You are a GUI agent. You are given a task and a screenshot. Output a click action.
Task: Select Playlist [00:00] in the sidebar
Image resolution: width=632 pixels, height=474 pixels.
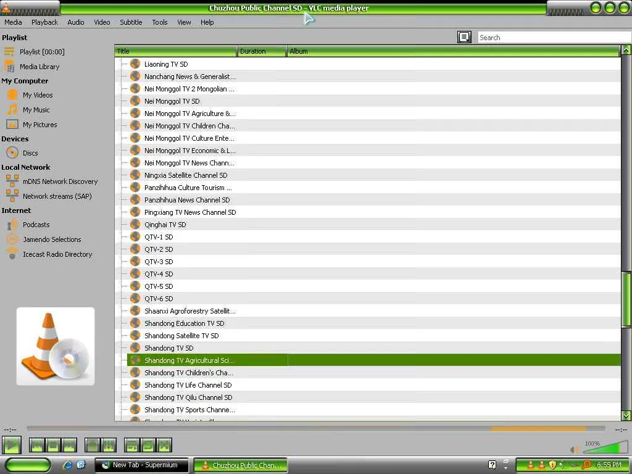point(42,52)
